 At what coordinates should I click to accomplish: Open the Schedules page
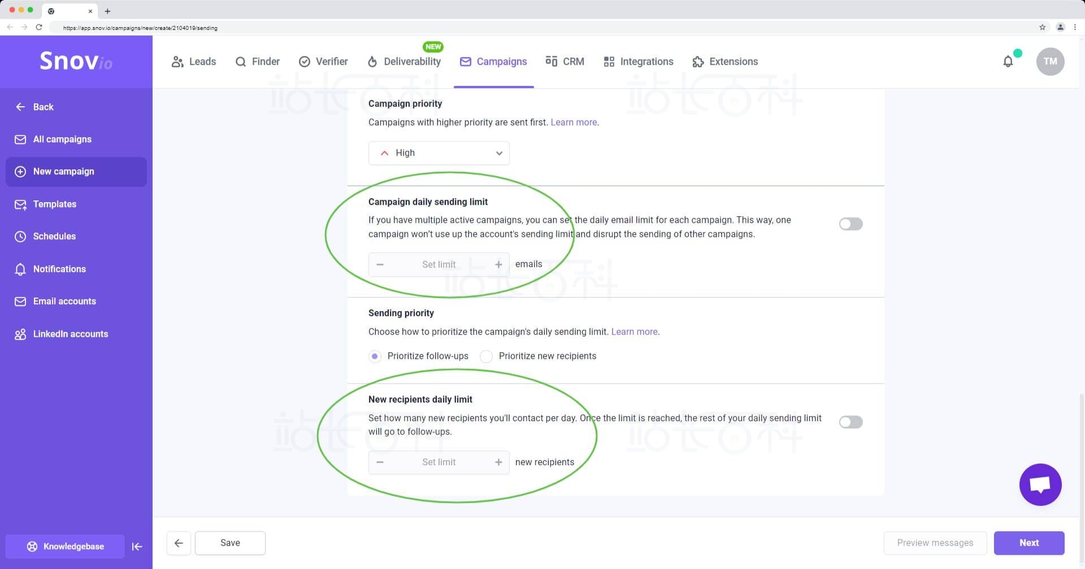[76, 237]
